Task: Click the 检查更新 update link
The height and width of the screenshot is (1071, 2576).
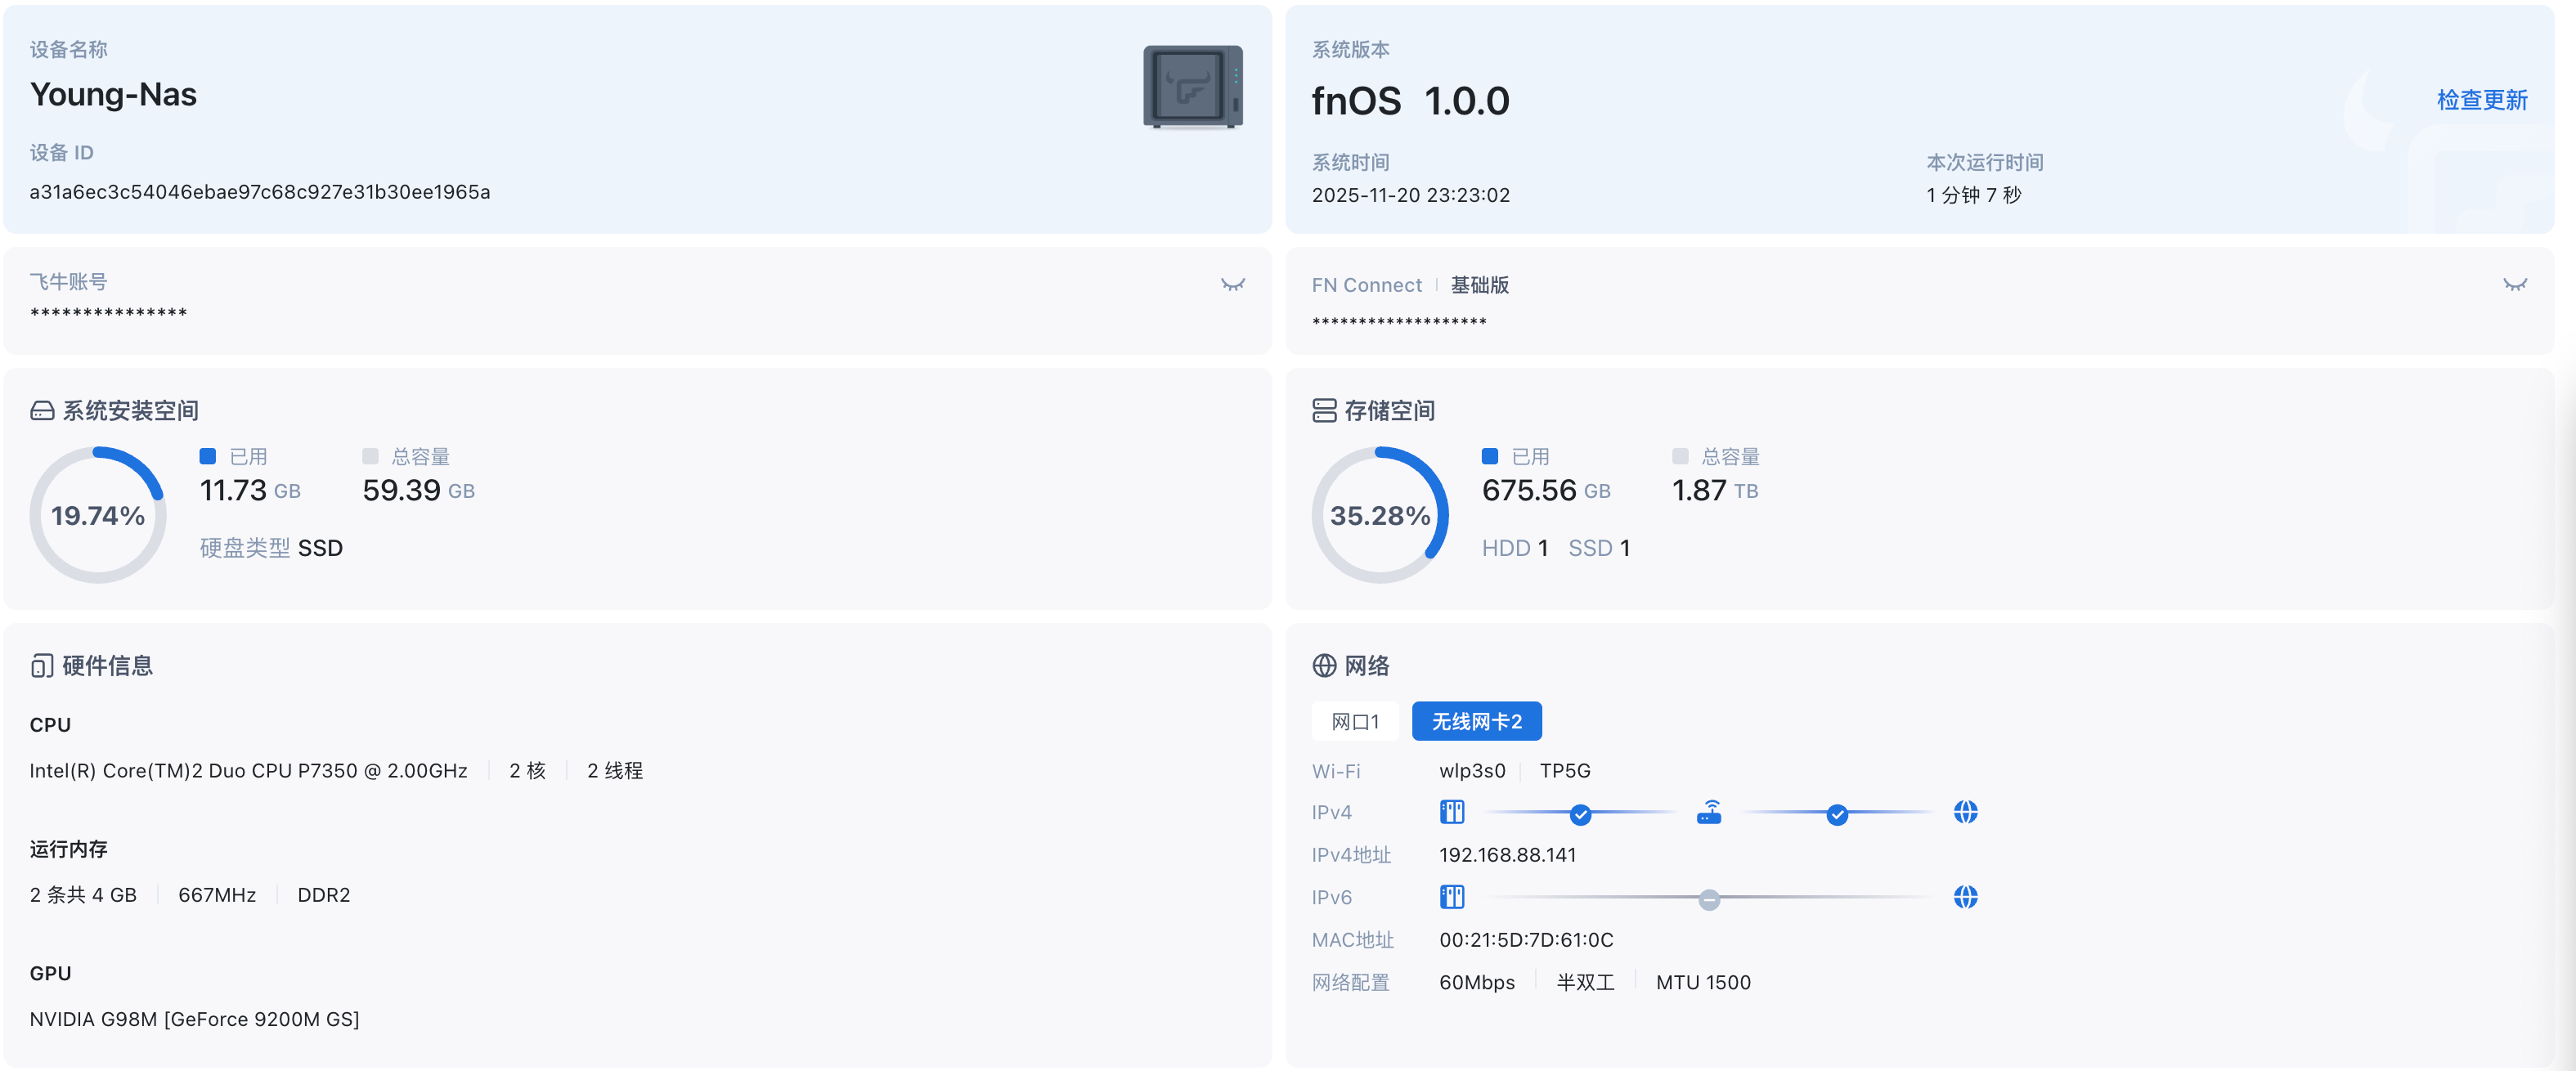Action: (2481, 100)
